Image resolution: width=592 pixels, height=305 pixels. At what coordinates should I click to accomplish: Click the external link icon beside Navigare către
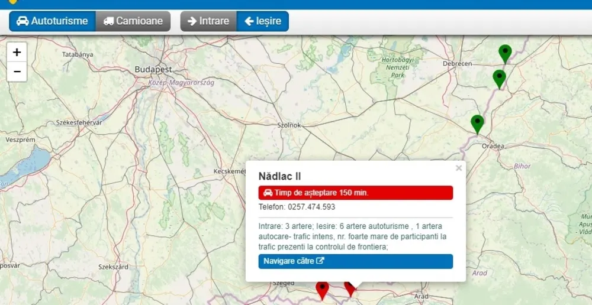[x=320, y=261]
